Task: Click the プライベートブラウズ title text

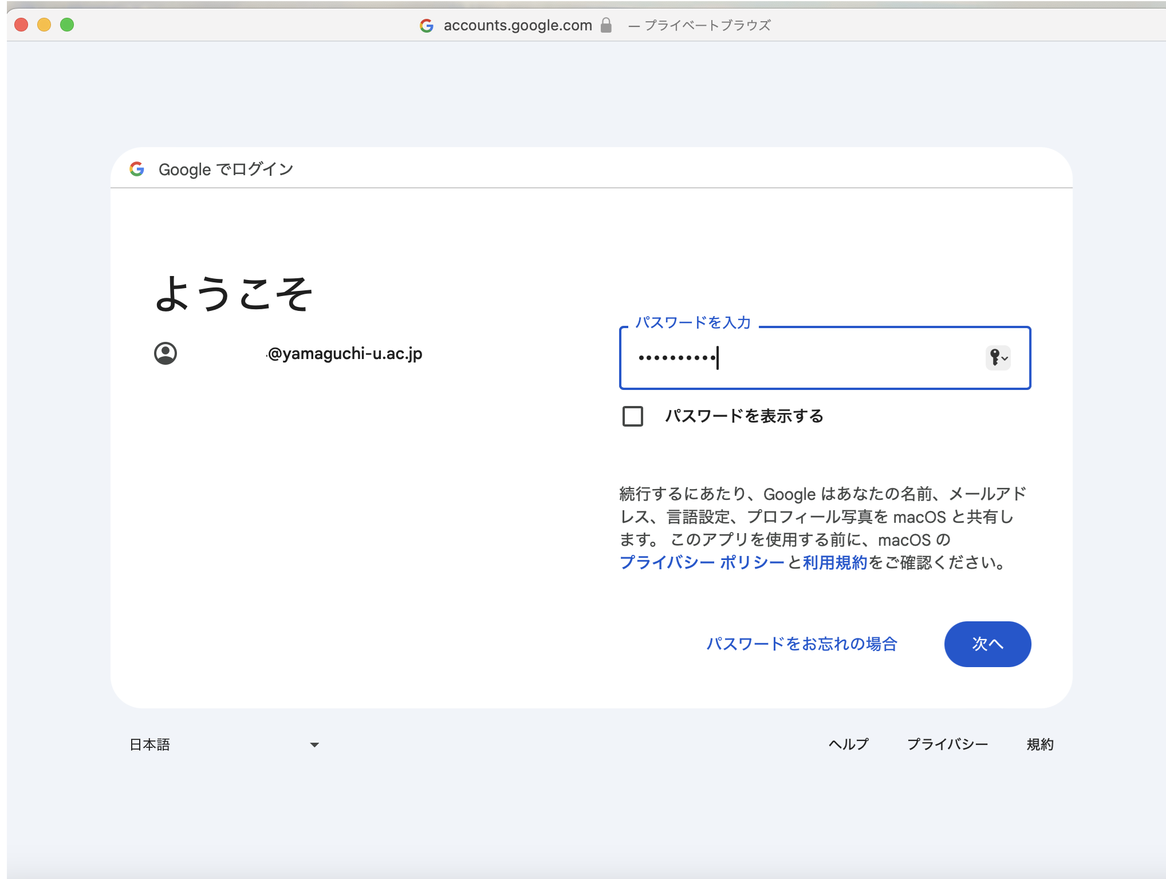Action: pos(707,25)
